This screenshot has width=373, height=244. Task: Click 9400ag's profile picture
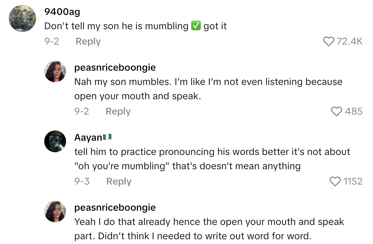pos(22,18)
